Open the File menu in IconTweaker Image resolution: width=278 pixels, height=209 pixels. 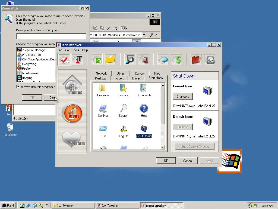coord(60,50)
